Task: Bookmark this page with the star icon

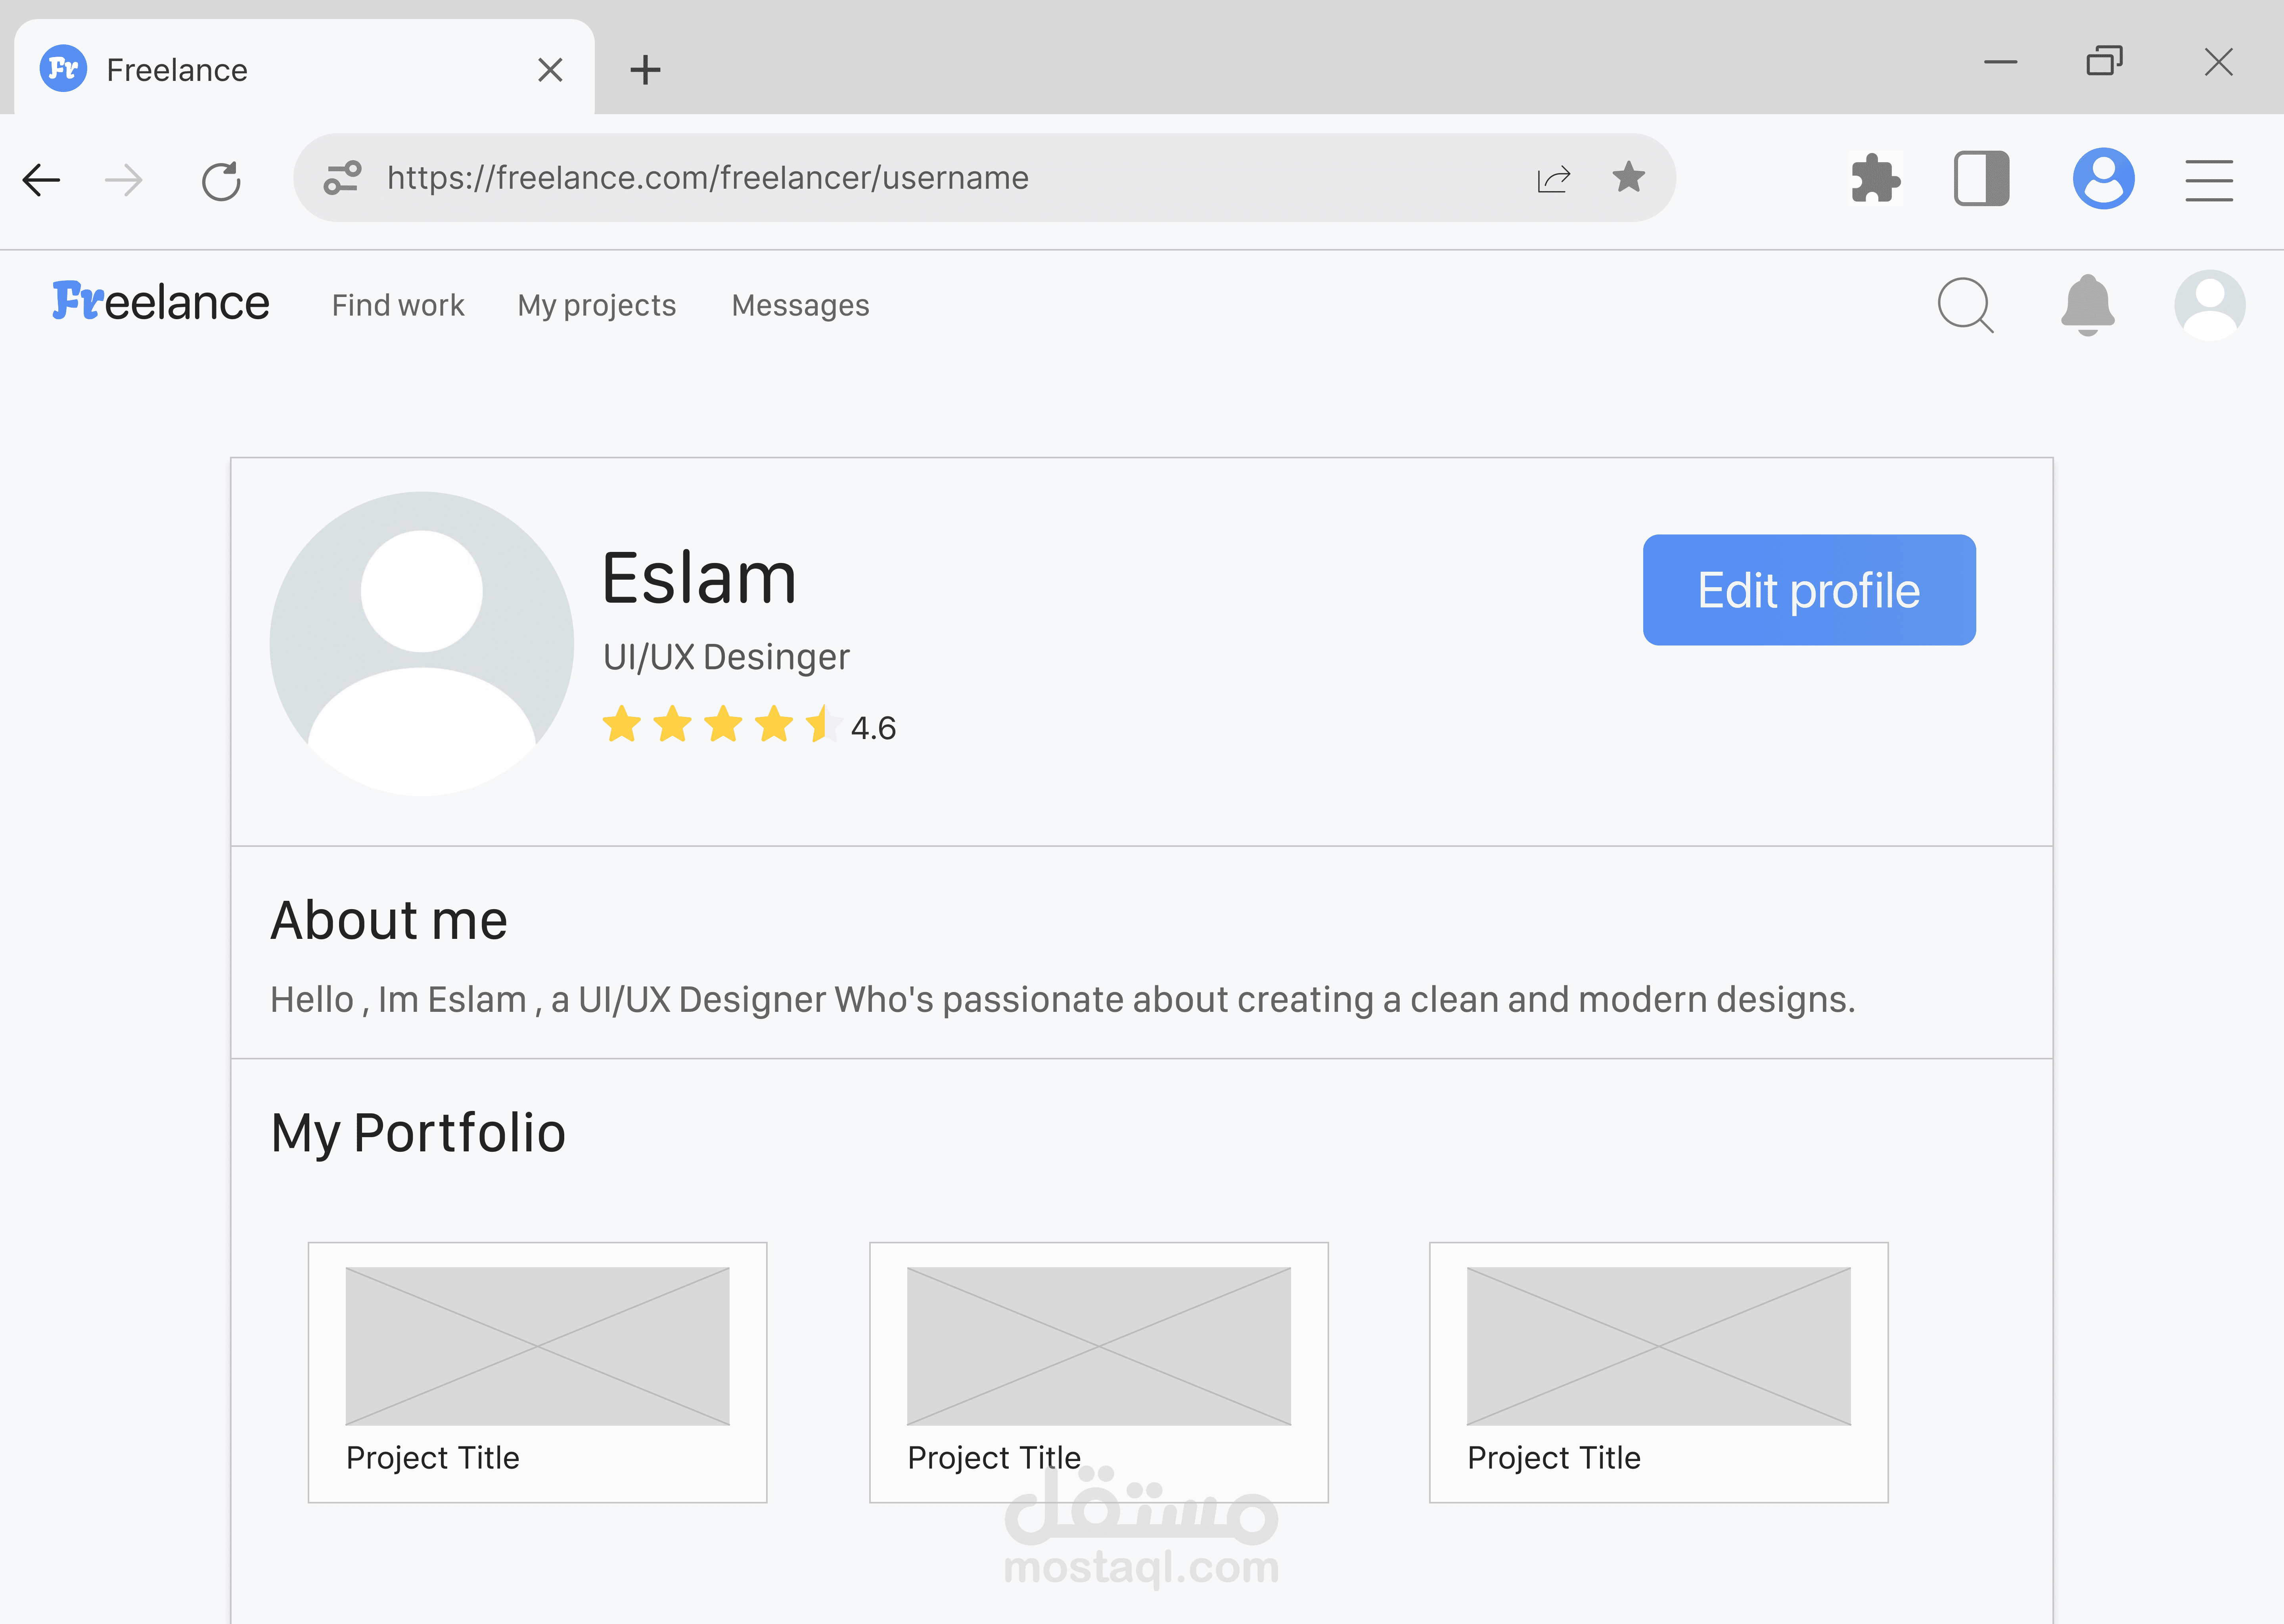Action: pyautogui.click(x=1629, y=177)
